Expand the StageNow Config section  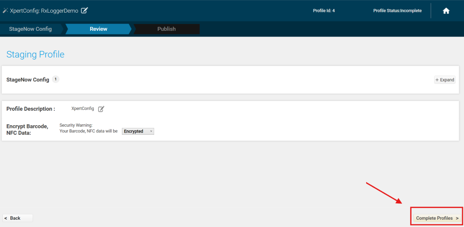click(445, 80)
